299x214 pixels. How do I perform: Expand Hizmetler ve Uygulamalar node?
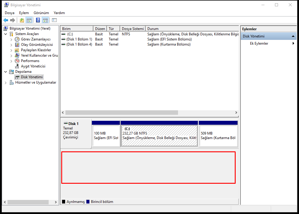(x=5, y=83)
